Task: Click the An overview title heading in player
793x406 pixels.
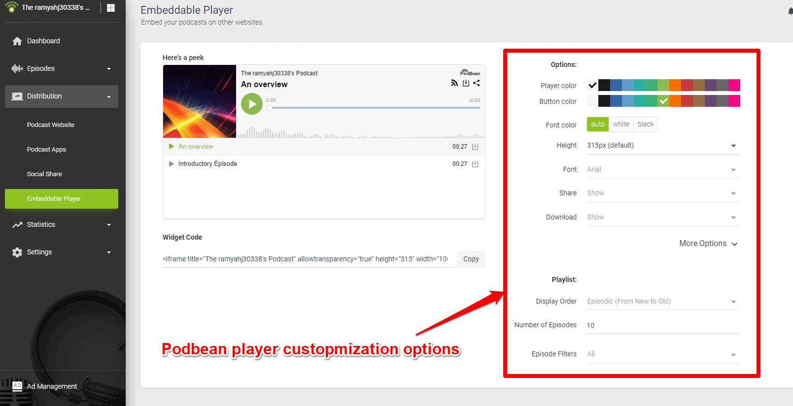Action: 264,85
